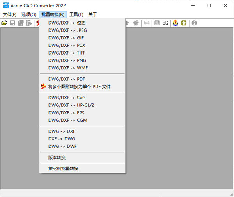Open the 关于 menu
This screenshot has height=197, width=234.
tap(92, 14)
